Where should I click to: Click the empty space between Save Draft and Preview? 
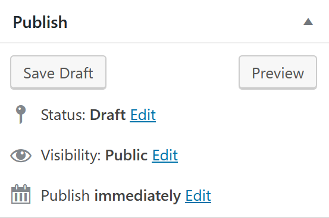coord(173,72)
